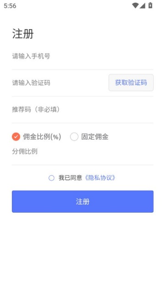Viewport: 165px width, 294px height.
Task: Tap the Wi-Fi status icon
Action: click(x=135, y=6)
